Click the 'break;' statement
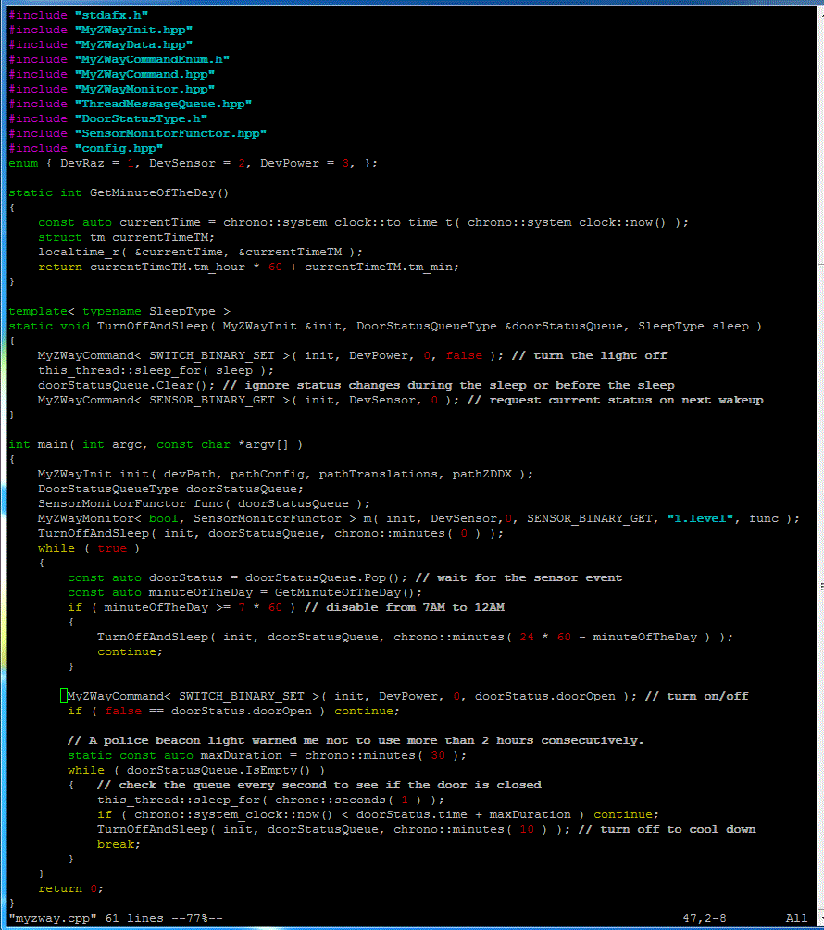The width and height of the screenshot is (824, 930). (119, 845)
